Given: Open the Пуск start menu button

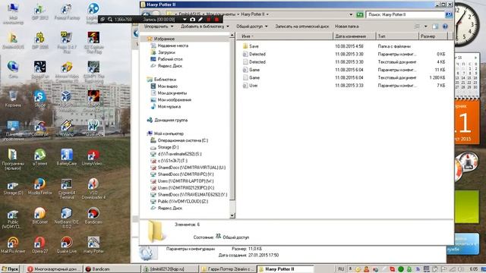Looking at the screenshot, I should click(x=10, y=269).
